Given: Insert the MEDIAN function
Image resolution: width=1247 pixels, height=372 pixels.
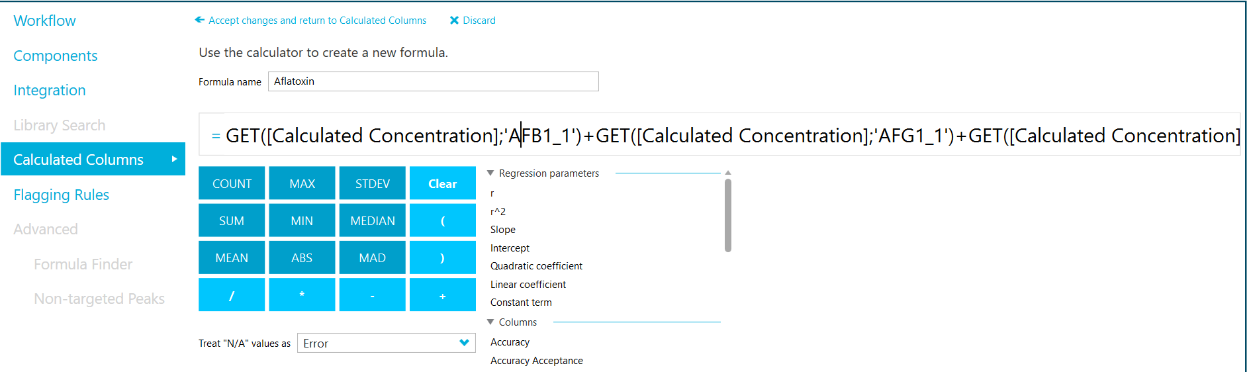Looking at the screenshot, I should coord(372,220).
